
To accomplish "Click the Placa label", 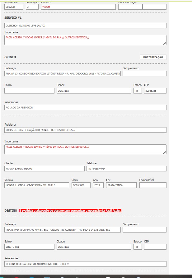I will (75, 180).
